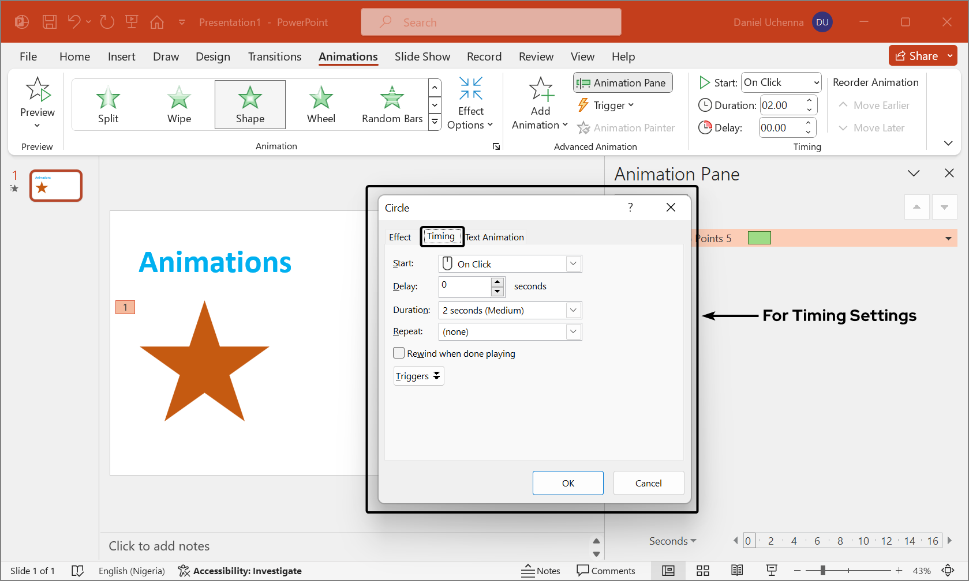Adjust the zoom slider handle
Screen dimensions: 969x581
click(x=822, y=571)
